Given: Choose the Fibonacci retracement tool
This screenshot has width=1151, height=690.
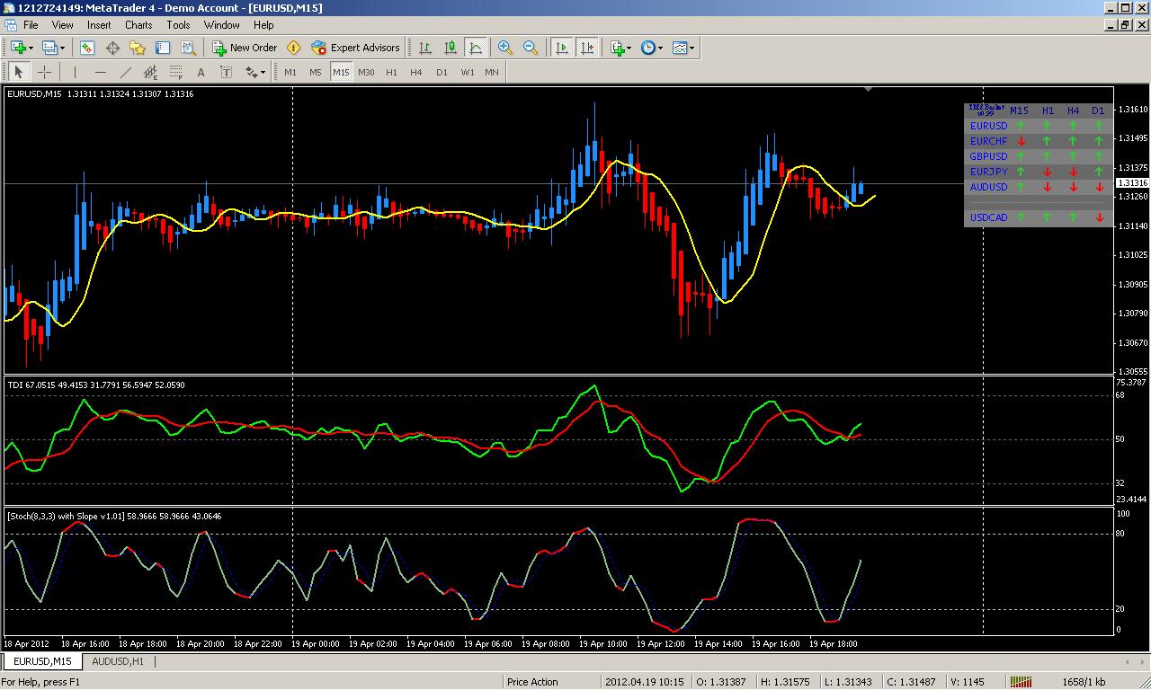Looking at the screenshot, I should [175, 72].
